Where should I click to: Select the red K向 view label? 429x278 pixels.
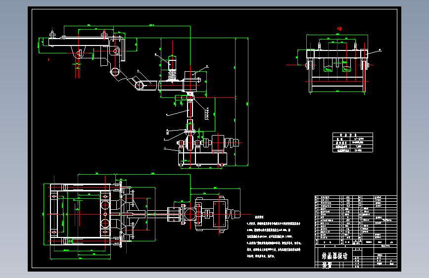pyautogui.click(x=339, y=29)
